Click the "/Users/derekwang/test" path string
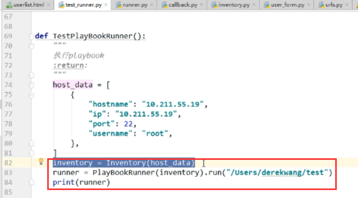This screenshot has width=358, height=198. coord(277,173)
